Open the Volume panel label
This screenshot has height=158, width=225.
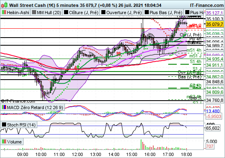(x=14, y=142)
